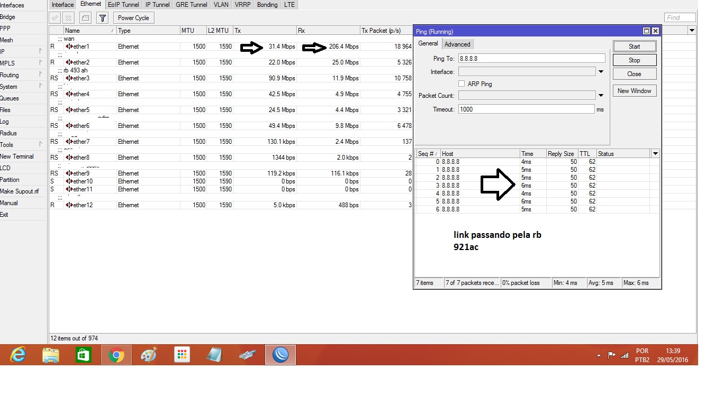Click the Power Cycle button
The width and height of the screenshot is (723, 406).
[x=133, y=18]
